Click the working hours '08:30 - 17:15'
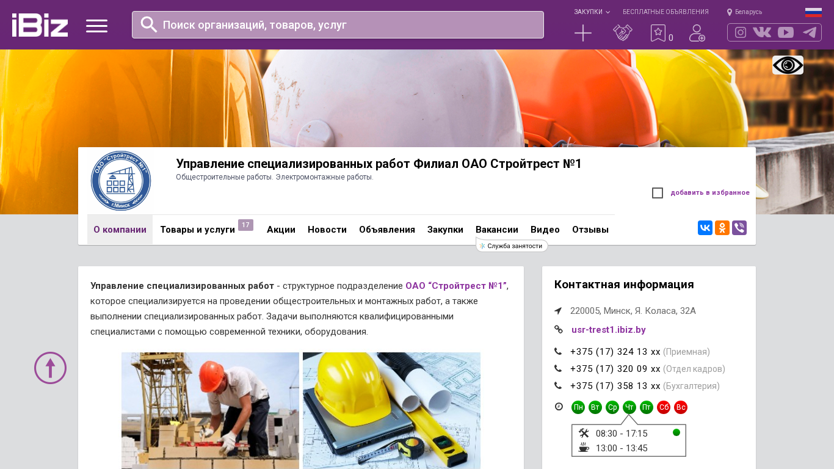Viewport: 834px width, 469px height. coord(622,434)
